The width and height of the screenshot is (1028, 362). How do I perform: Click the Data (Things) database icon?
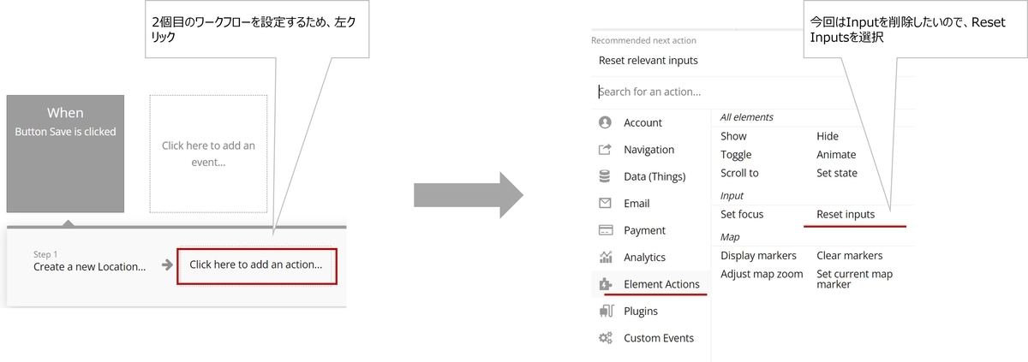click(x=606, y=176)
